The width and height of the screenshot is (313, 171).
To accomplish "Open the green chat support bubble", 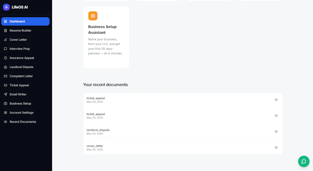I will coord(304,161).
